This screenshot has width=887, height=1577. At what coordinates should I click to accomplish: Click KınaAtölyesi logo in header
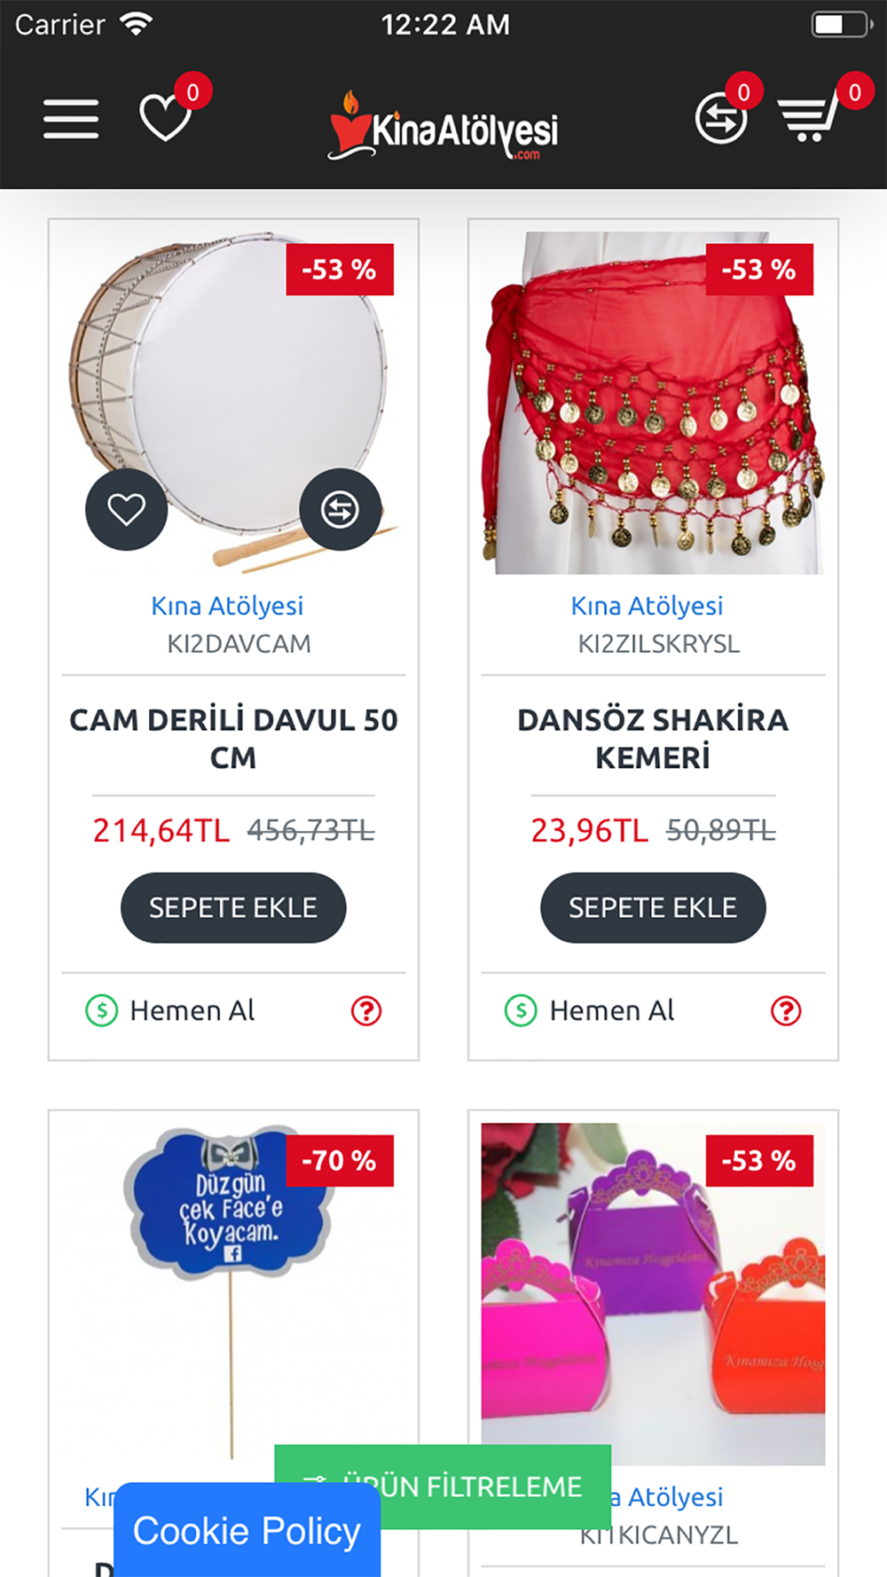(x=443, y=126)
